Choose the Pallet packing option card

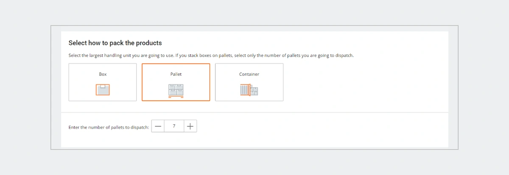(176, 82)
